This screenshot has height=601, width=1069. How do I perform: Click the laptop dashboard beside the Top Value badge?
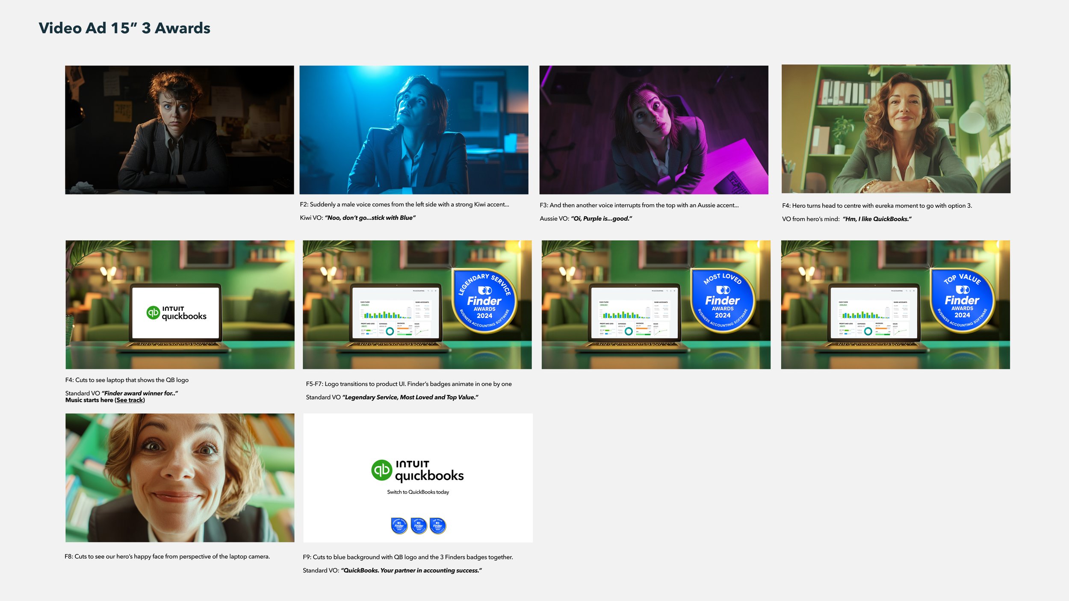point(874,313)
